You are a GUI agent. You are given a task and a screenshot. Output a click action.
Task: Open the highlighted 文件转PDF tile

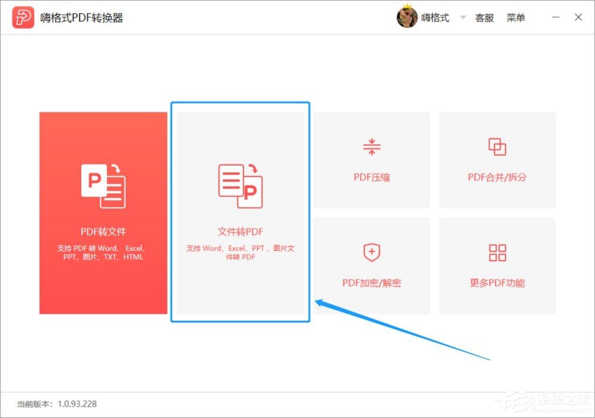[240, 212]
